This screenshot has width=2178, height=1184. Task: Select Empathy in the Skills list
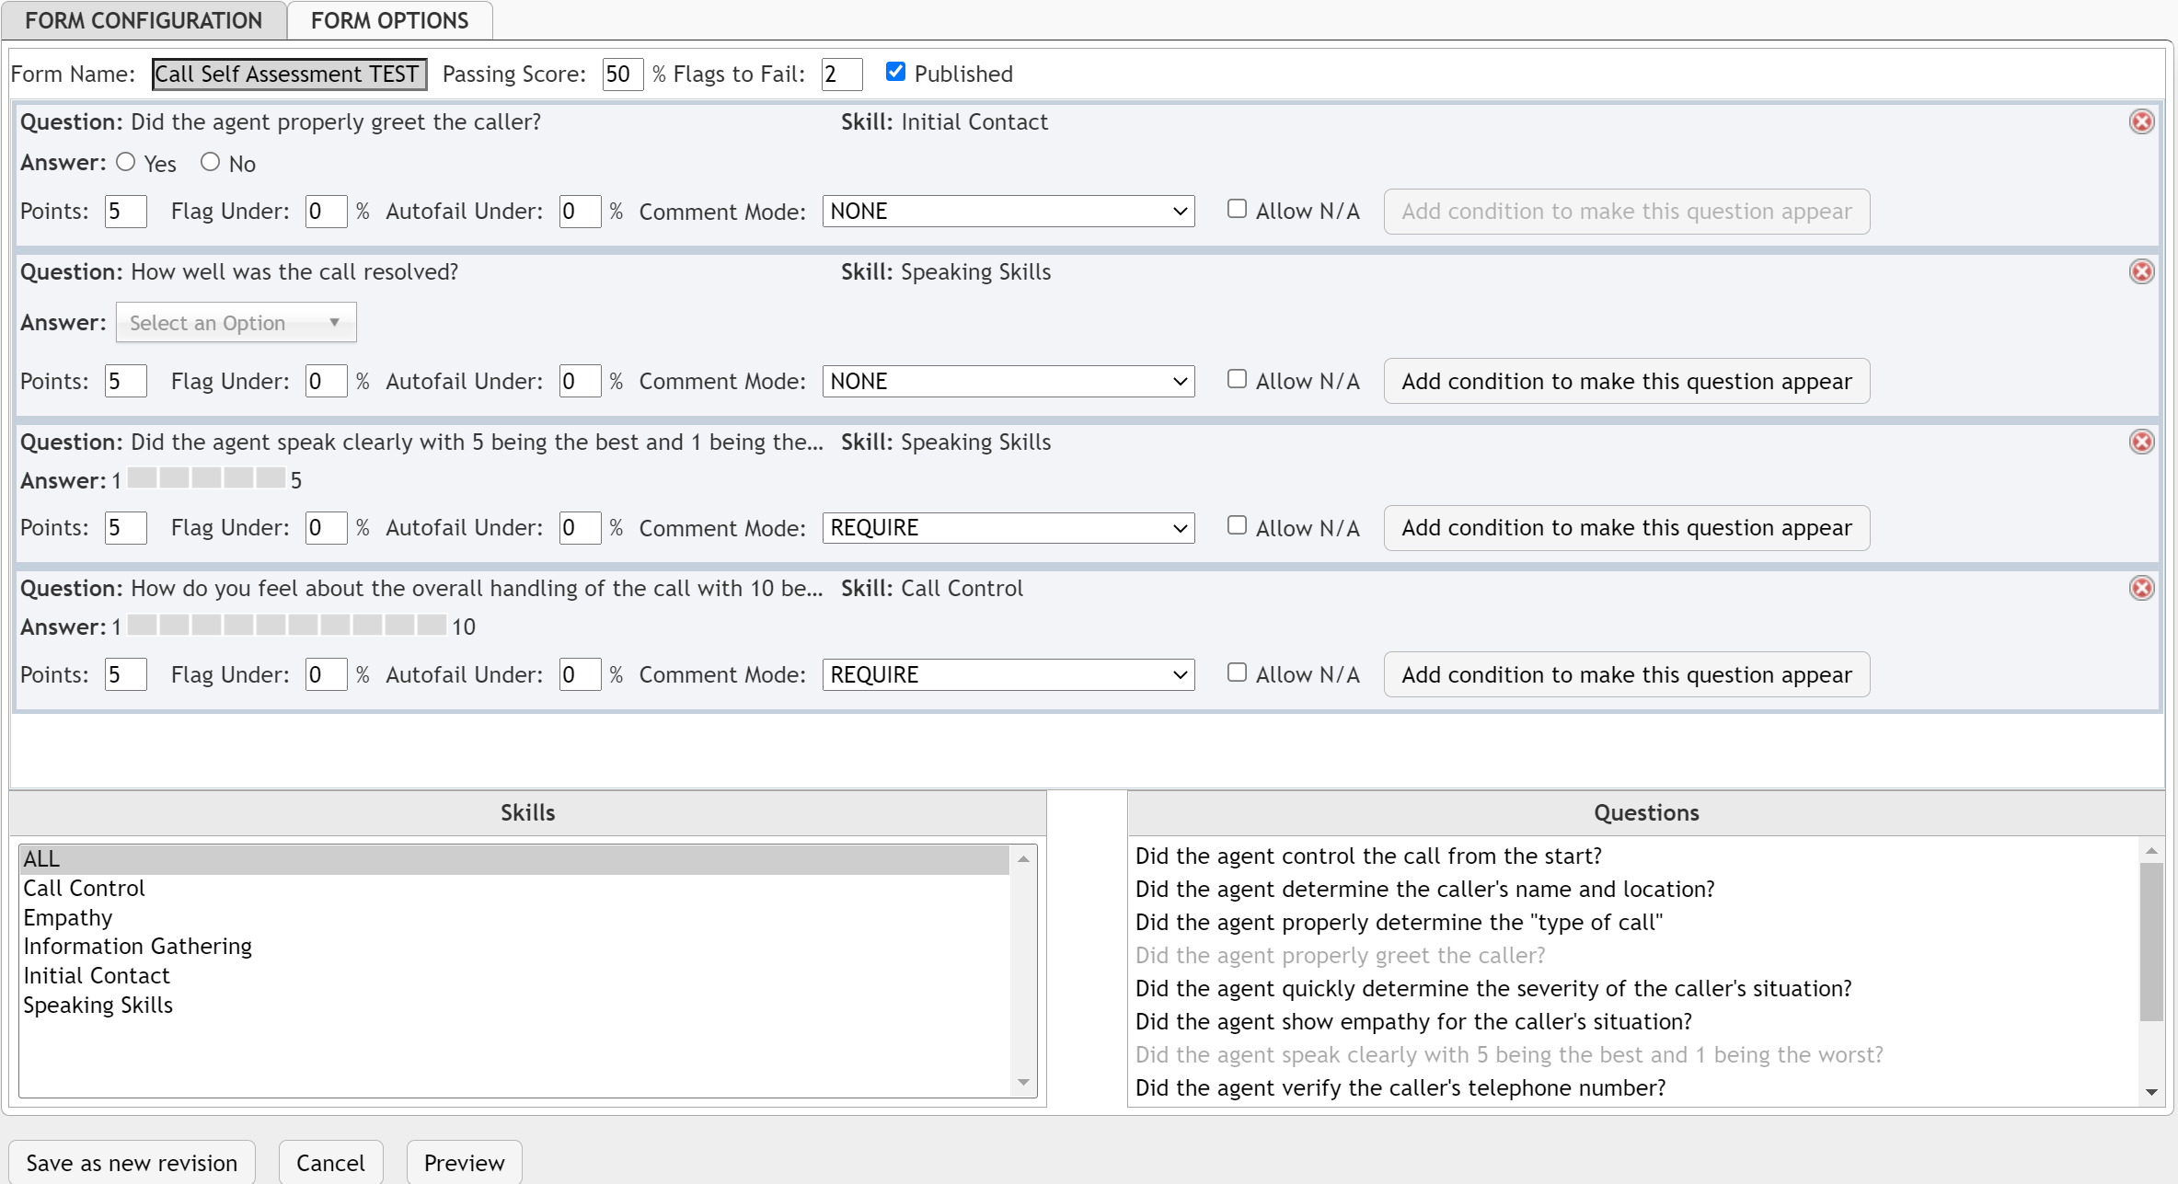tap(67, 916)
